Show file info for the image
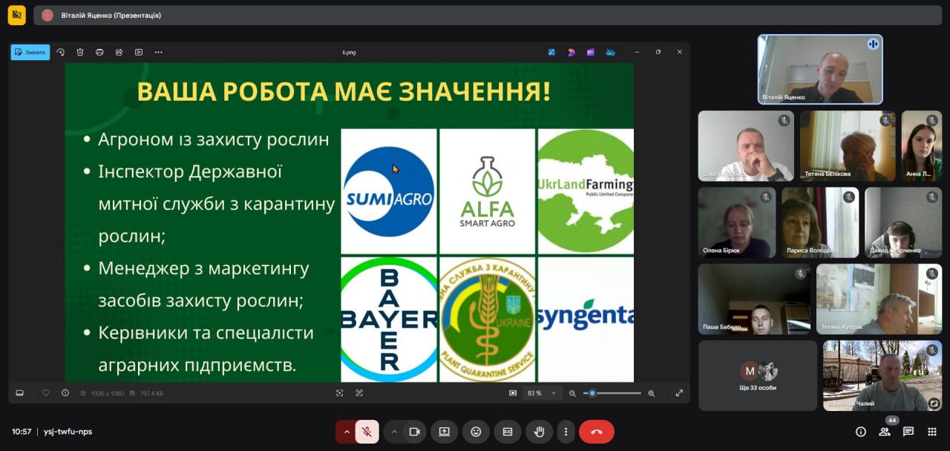The width and height of the screenshot is (950, 451). [65, 393]
